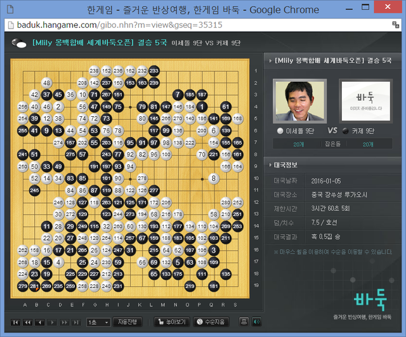The image size is (406, 337).
Task: Click white stone number 2
Action: tap(58, 107)
